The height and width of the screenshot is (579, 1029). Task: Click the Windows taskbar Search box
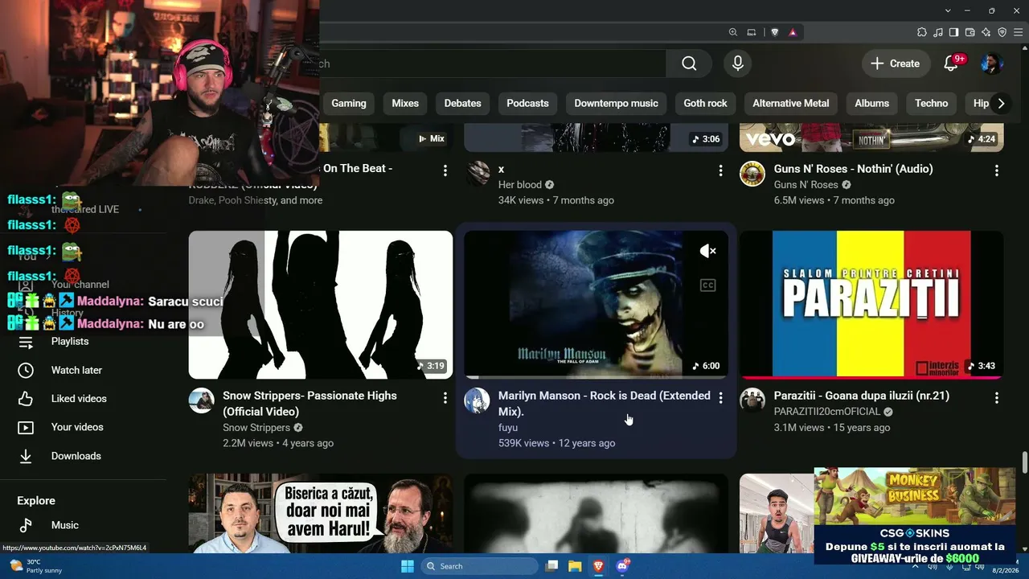(x=479, y=566)
